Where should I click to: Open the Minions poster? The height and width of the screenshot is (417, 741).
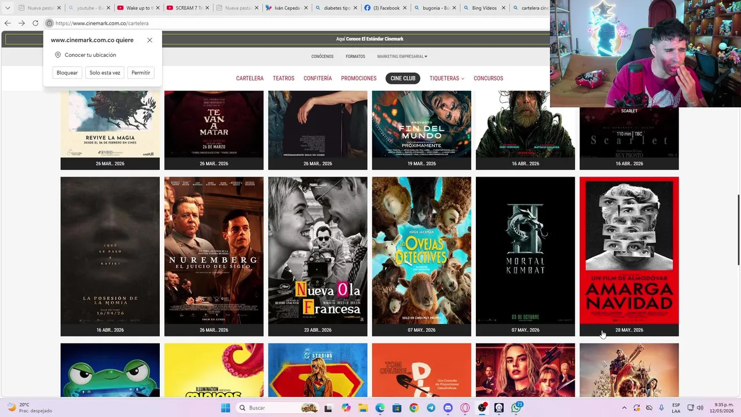[x=214, y=370]
